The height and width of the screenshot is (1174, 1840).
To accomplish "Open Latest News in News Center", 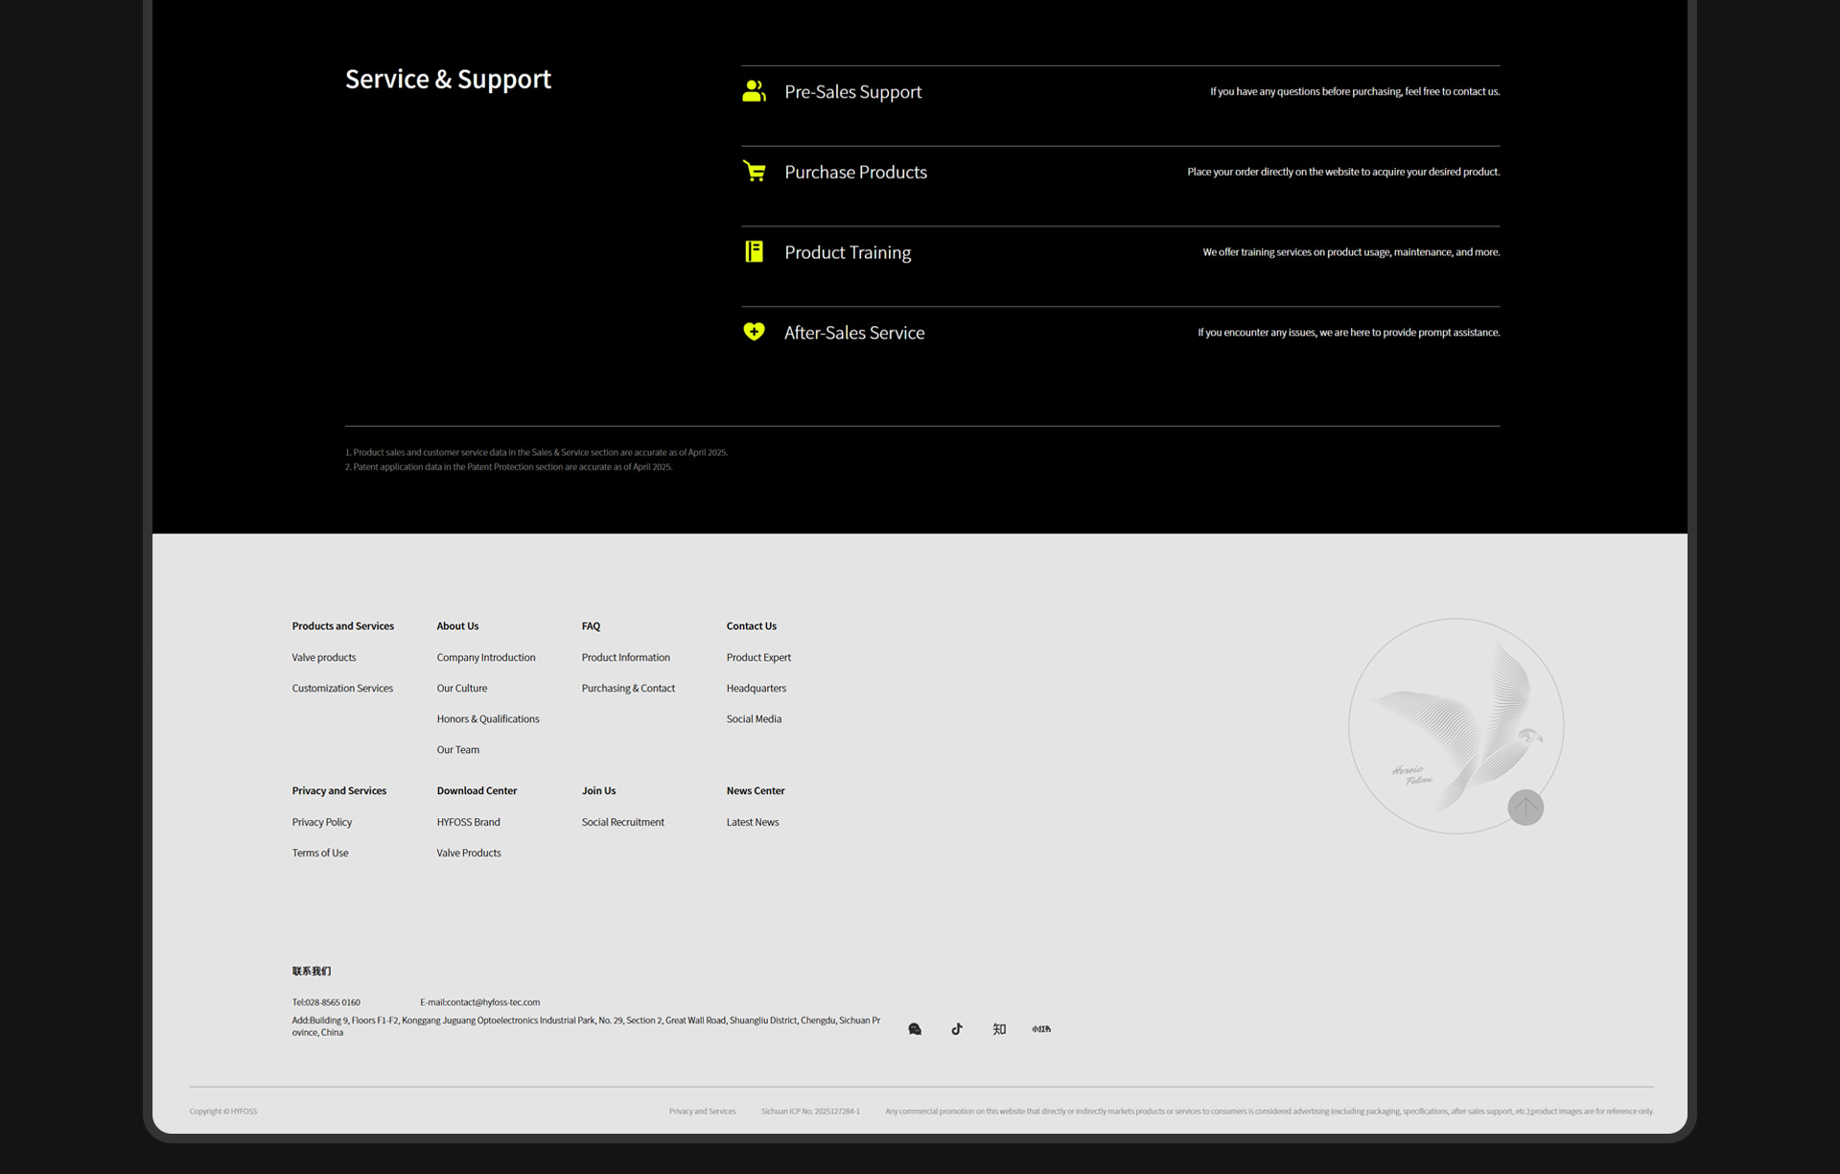I will point(753,823).
